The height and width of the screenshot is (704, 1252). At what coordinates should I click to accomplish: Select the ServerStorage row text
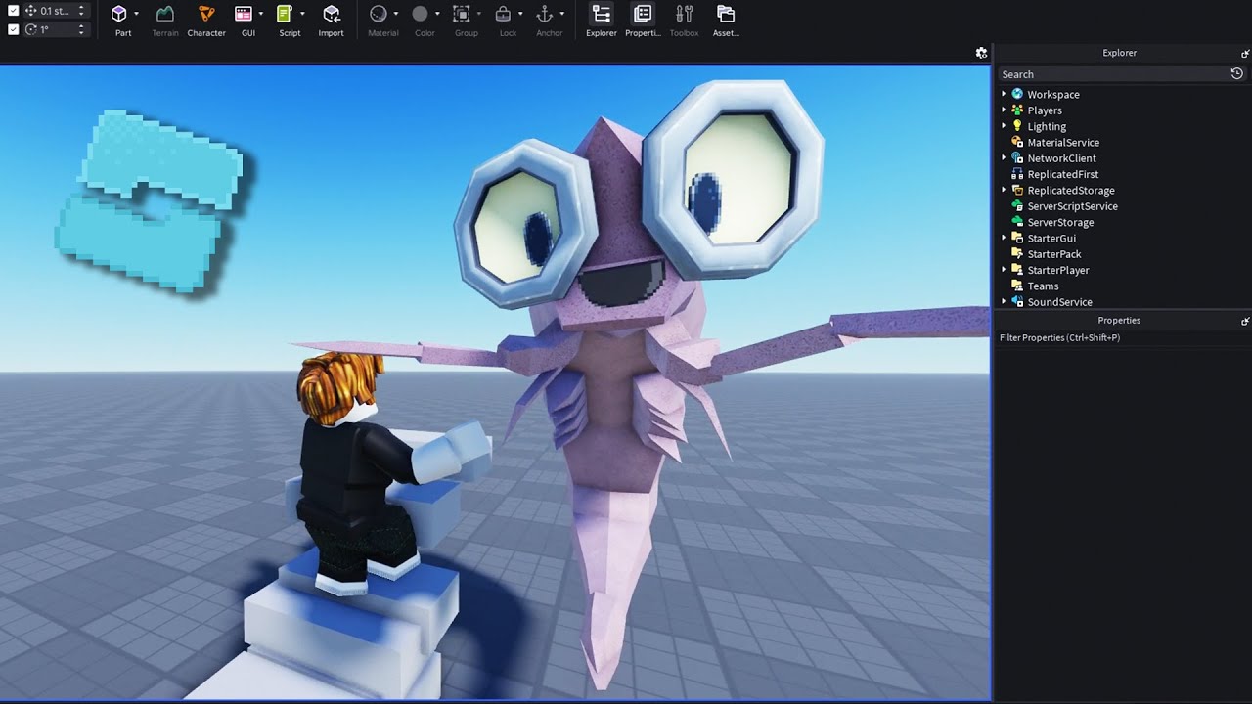click(x=1060, y=222)
